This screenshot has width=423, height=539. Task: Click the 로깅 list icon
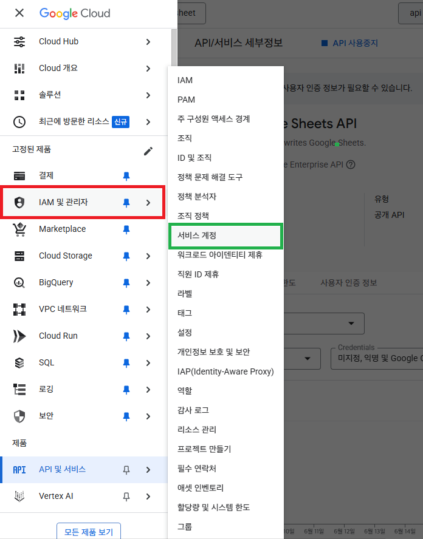pyautogui.click(x=19, y=390)
